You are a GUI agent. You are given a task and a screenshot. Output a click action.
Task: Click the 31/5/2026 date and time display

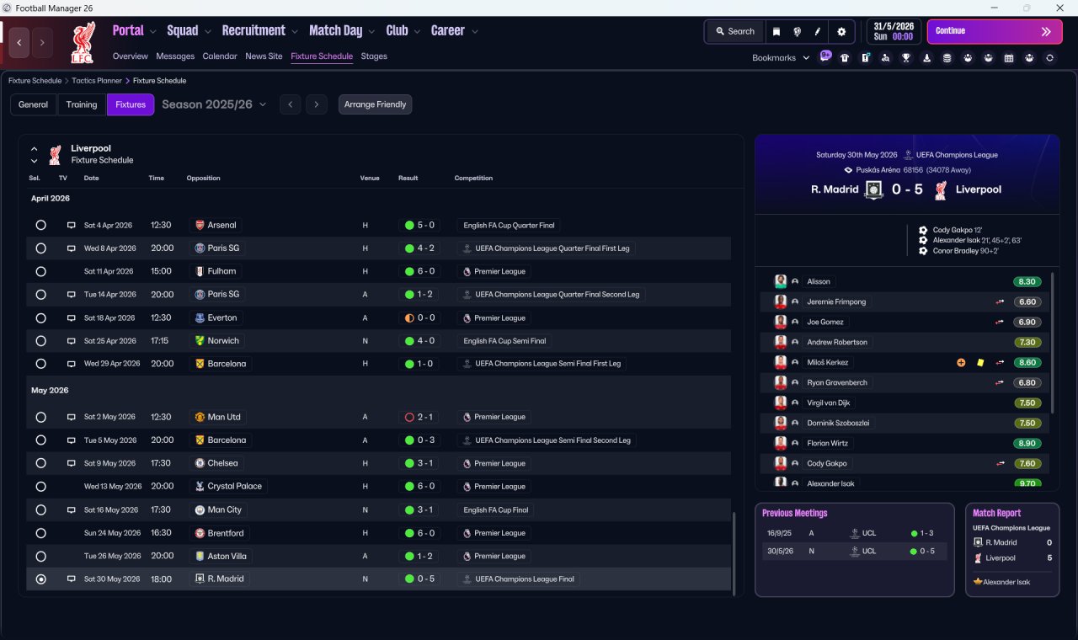(894, 31)
